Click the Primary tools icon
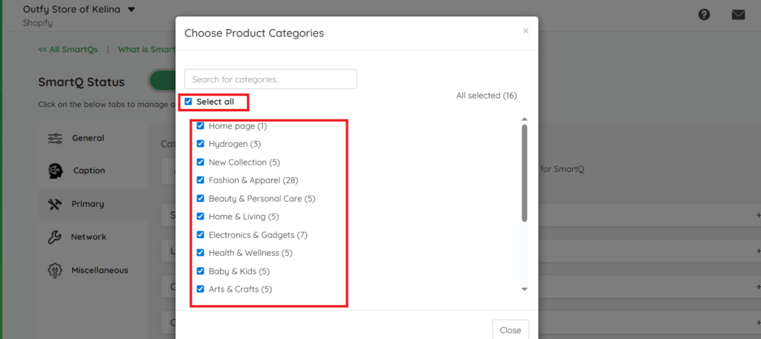This screenshot has height=339, width=761. (x=55, y=204)
